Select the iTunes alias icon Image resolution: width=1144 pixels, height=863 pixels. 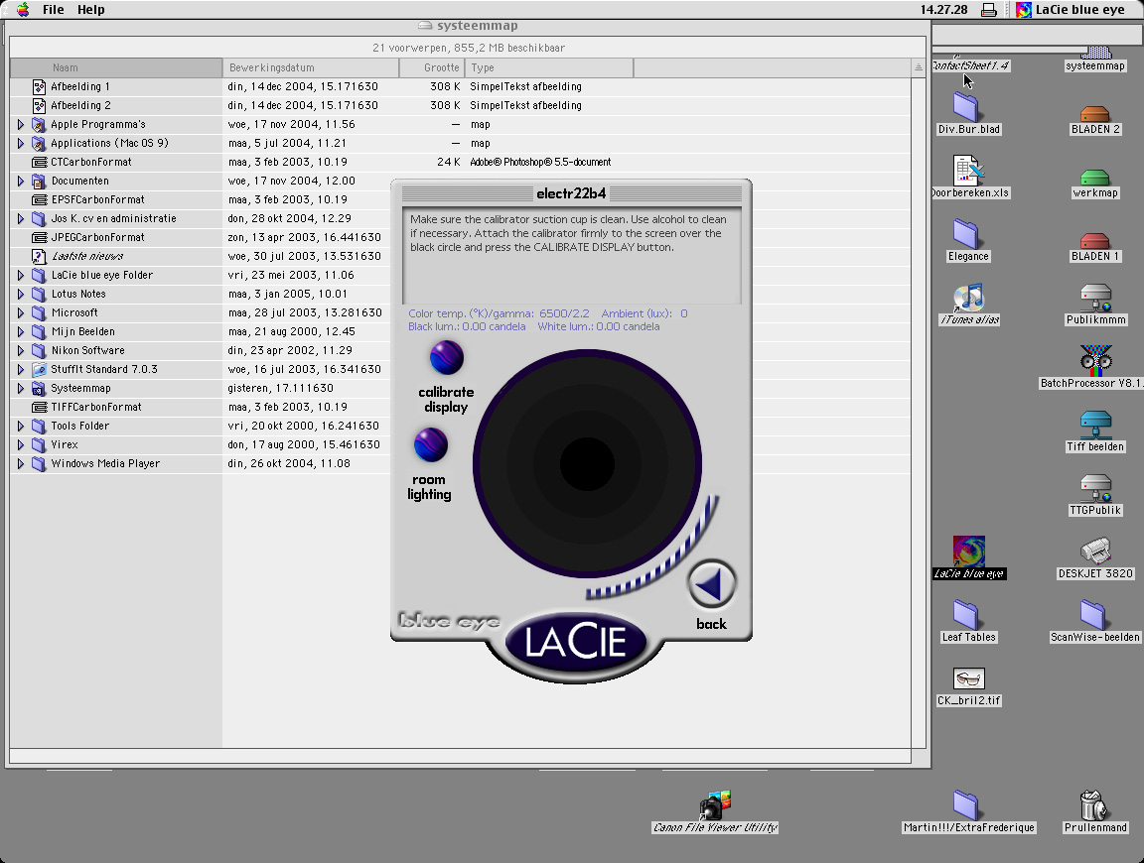(x=968, y=298)
